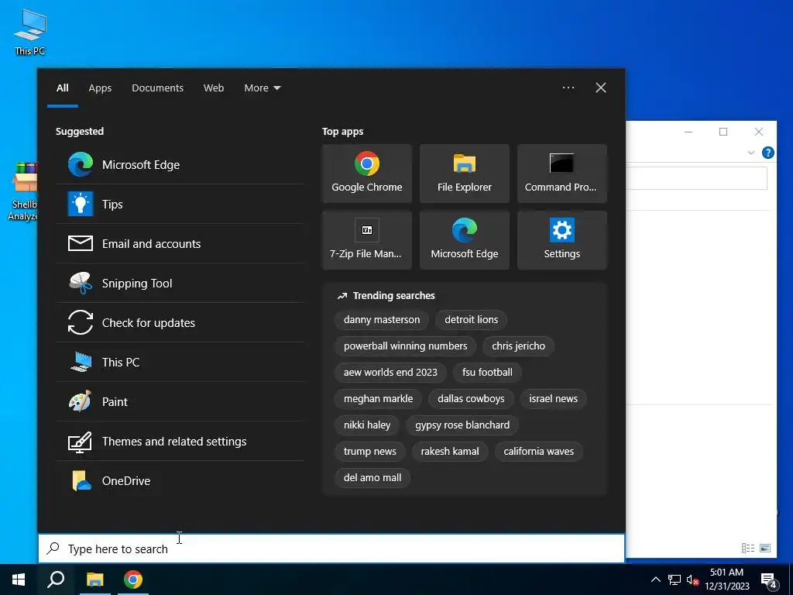Search trending topic fsu football

tap(487, 373)
